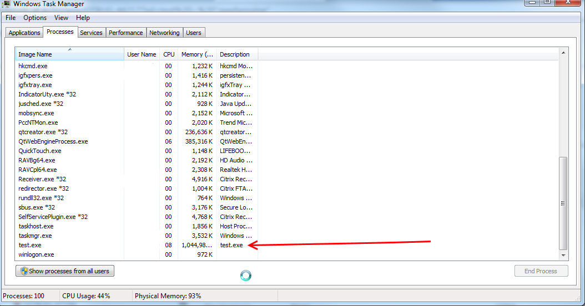585x306 pixels.
Task: Select the QuickTouch.exe process
Action: tap(39, 151)
